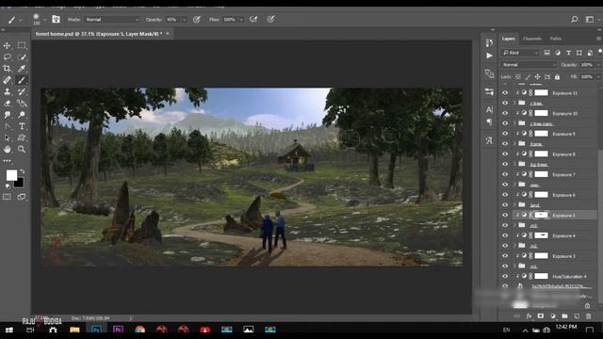Select the Path Selection tool

[x=7, y=138]
